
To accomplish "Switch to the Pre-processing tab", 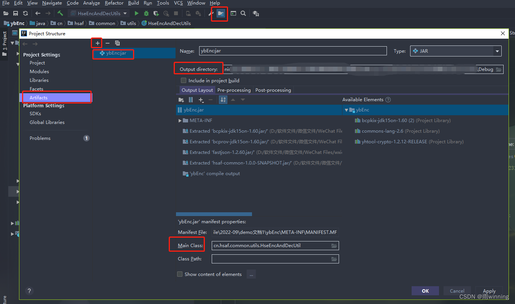I will (234, 90).
